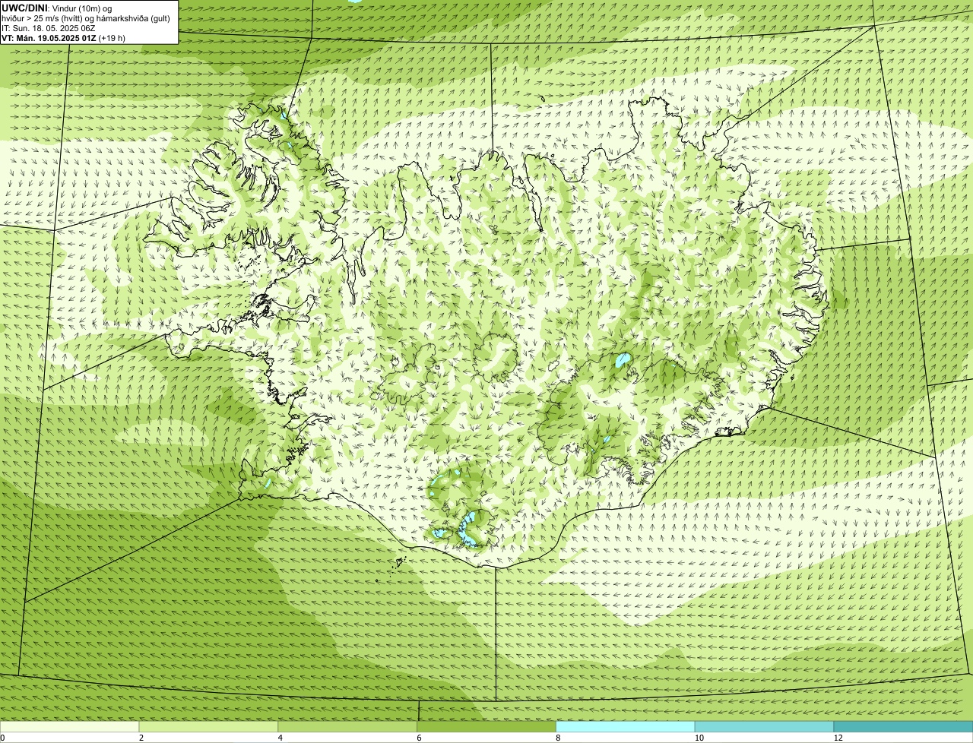Click the 4–6 m/s green legend swatch
The width and height of the screenshot is (973, 743).
(x=348, y=726)
